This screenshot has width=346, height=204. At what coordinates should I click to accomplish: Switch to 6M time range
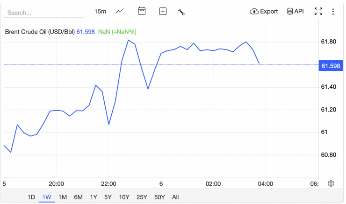click(78, 197)
